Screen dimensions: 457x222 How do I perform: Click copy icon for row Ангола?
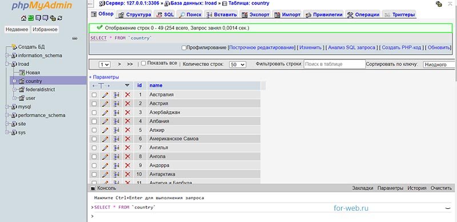pos(117,157)
